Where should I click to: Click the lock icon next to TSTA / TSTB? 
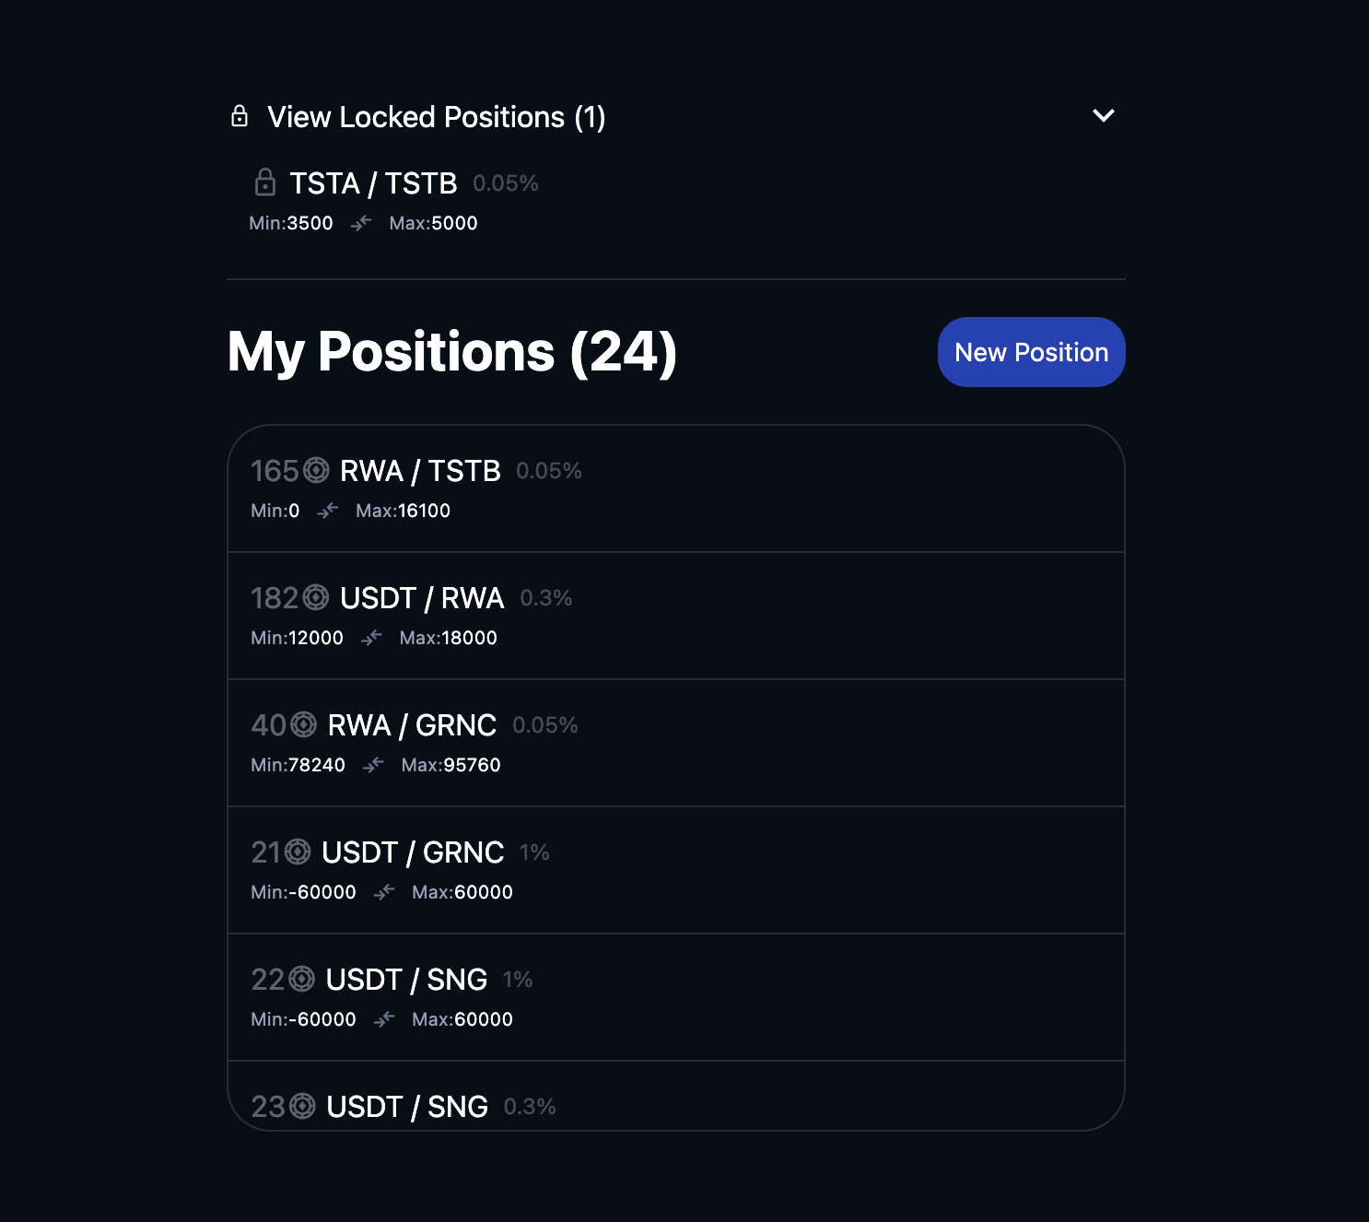tap(265, 182)
